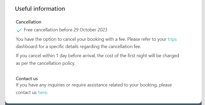The width and height of the screenshot is (205, 105).
Task: Click the text 'cancel within 1 day before arrival'
Action: click(x=62, y=56)
